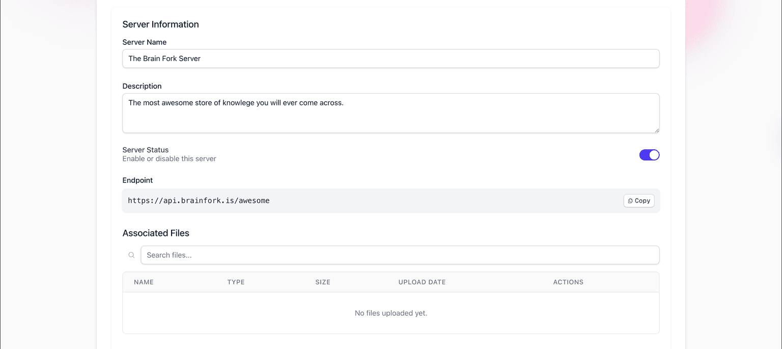
Task: Click inside the Server Name field
Action: (x=390, y=59)
